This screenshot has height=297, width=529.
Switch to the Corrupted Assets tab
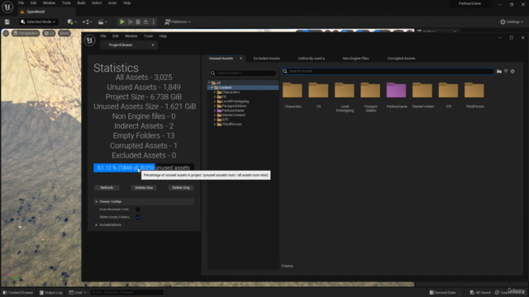point(401,59)
